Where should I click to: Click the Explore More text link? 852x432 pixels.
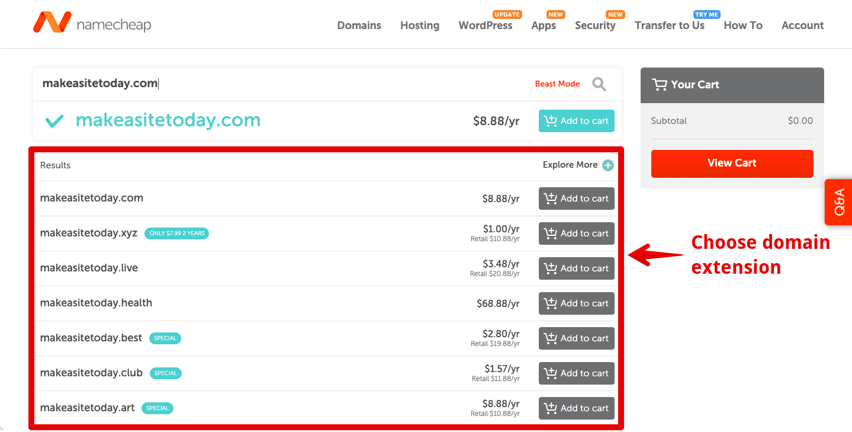(570, 165)
